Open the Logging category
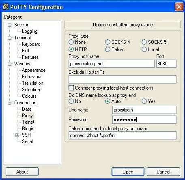185x180 pixels. pyautogui.click(x=30, y=31)
